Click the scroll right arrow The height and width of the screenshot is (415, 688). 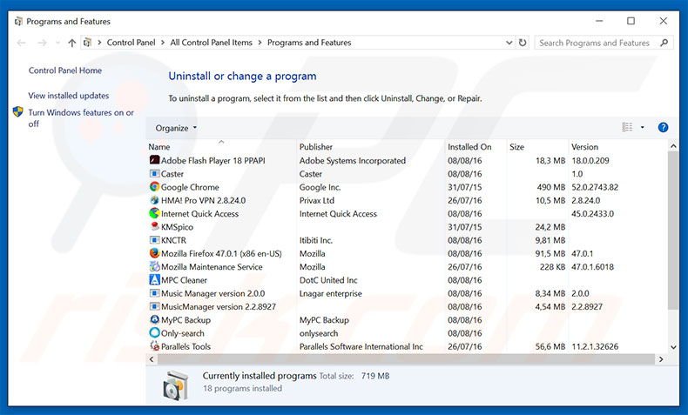pos(661,359)
